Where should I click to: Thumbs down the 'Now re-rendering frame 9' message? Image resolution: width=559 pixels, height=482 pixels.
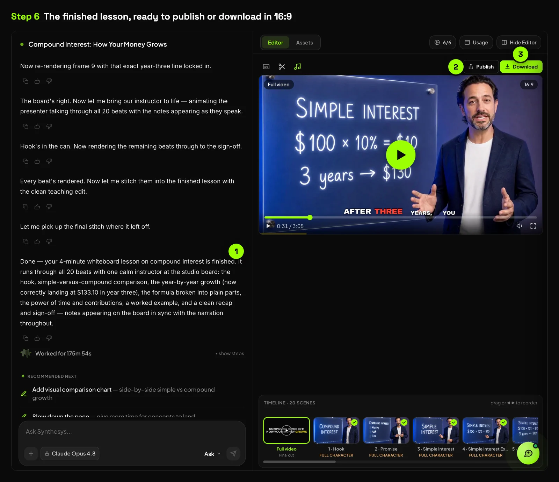49,81
